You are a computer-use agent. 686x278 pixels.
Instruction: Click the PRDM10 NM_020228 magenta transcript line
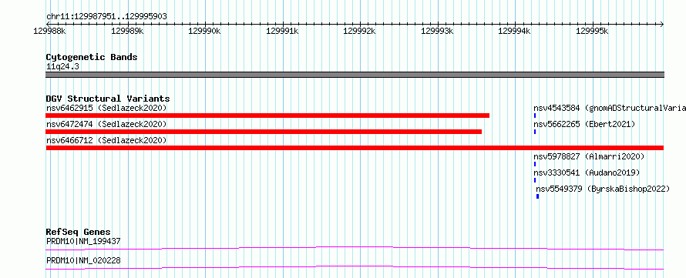coord(355,267)
